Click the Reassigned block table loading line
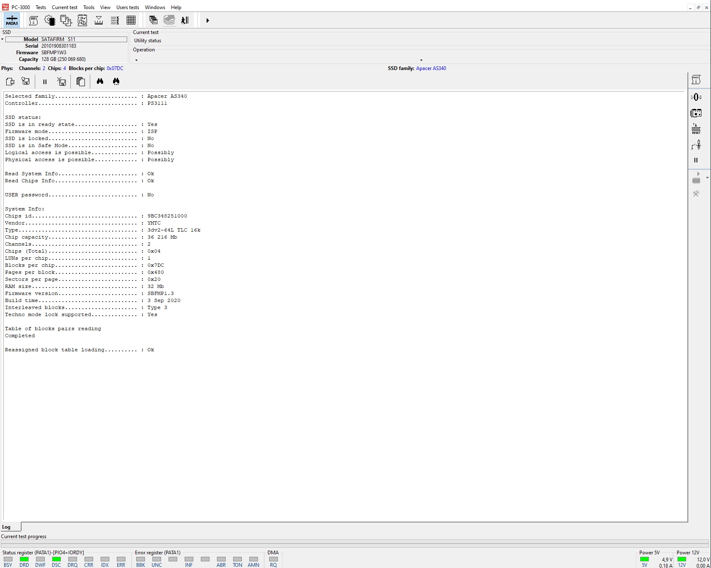The height and width of the screenshot is (568, 711). click(x=80, y=350)
